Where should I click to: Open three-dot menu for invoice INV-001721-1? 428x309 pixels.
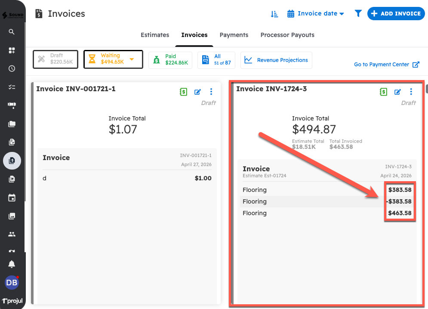[x=211, y=92]
